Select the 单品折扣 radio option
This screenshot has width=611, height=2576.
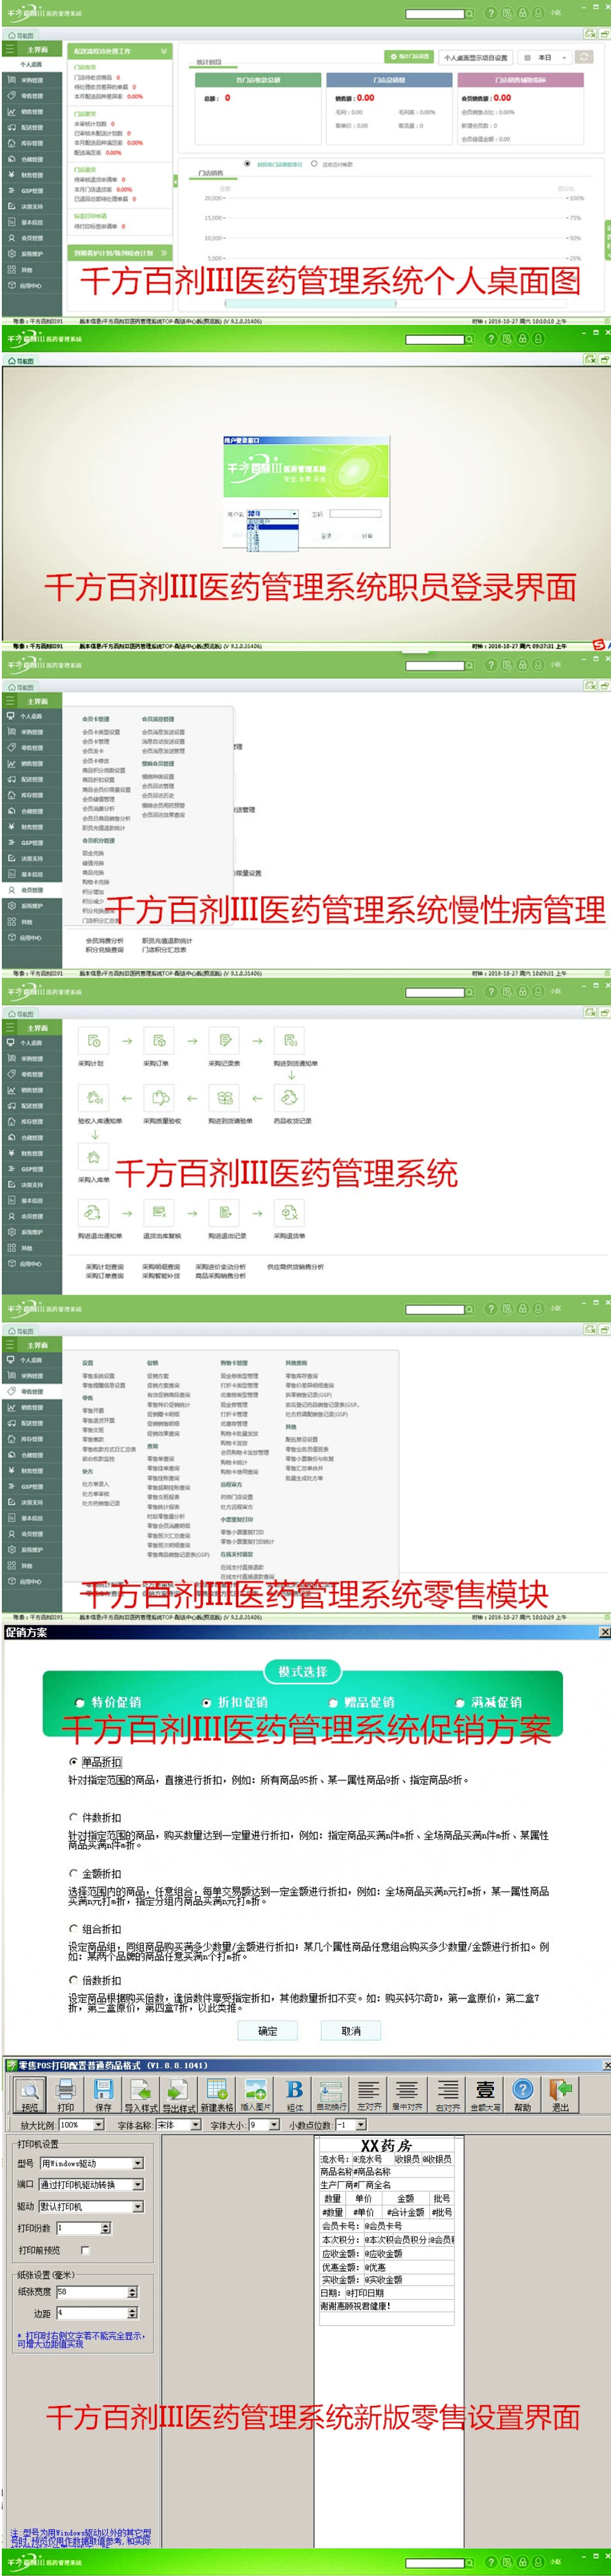coord(73,1762)
